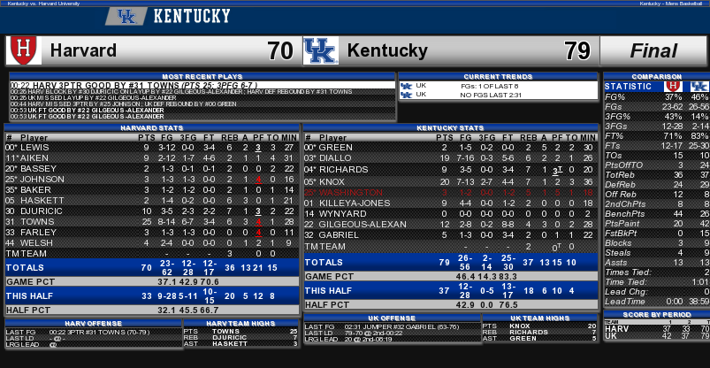Click the Final game status label
Screen dimensions: 710x368
point(653,50)
